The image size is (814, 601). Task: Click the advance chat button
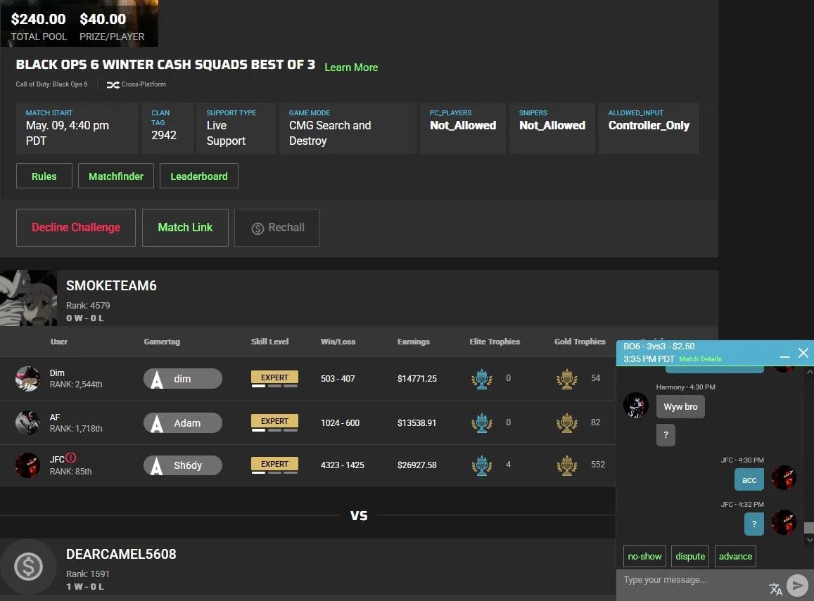click(x=735, y=557)
